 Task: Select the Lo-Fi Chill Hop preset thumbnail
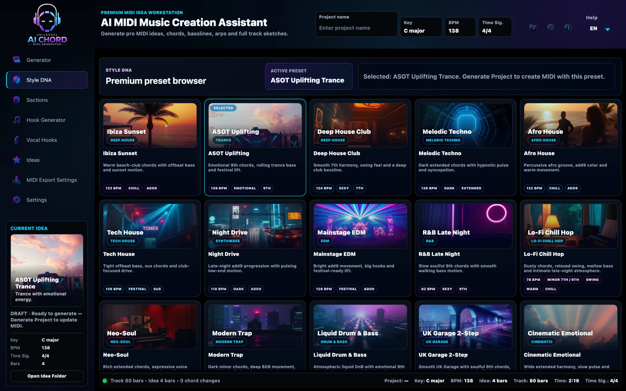[x=570, y=226]
